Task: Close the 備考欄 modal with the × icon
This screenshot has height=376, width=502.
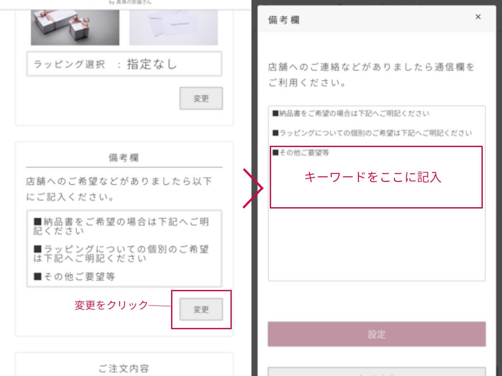Action: pos(478,17)
